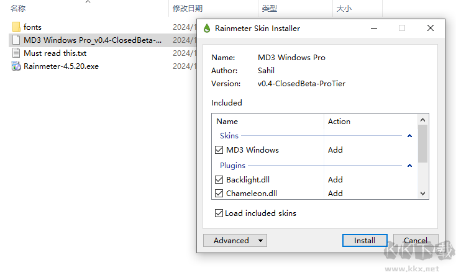Image resolution: width=456 pixels, height=273 pixels.
Task: Click the MD3 Windows row label
Action: point(252,150)
